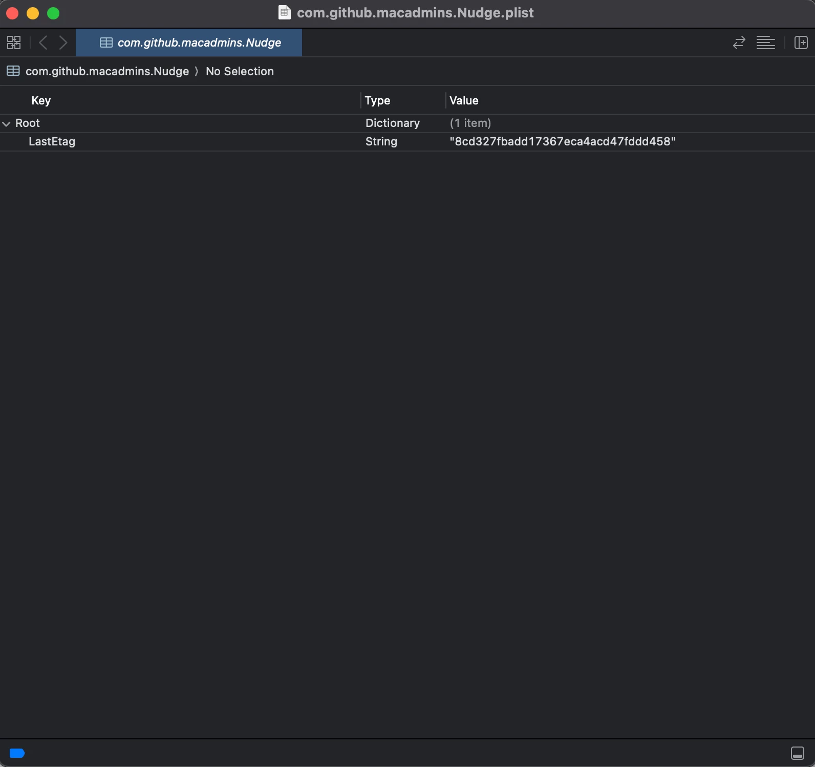Screen dimensions: 815x767
Task: Click the plist table icon in the tab
Action: coord(106,42)
